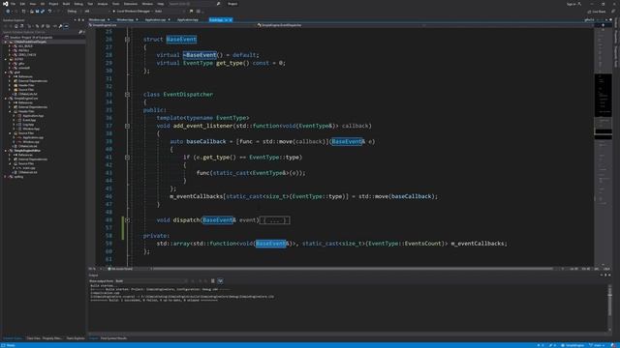The width and height of the screenshot is (620, 348).
Task: Open the SimpleEngine repository status item
Action: click(573, 345)
